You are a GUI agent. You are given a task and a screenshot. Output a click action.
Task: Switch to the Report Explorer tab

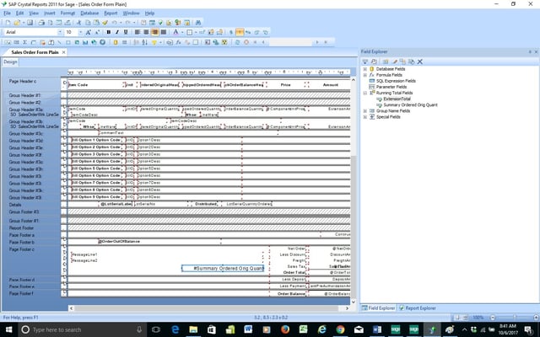418,309
